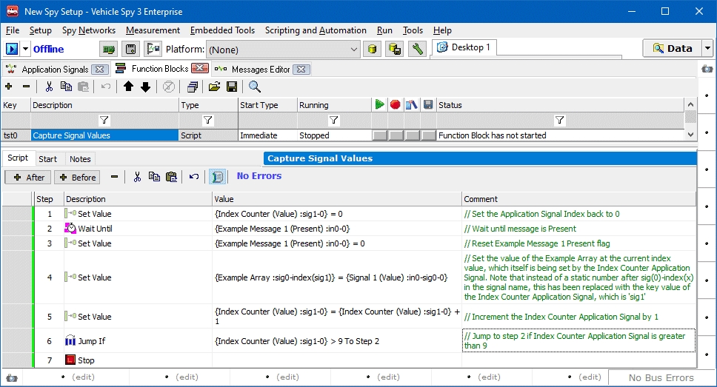The width and height of the screenshot is (717, 387).
Task: Click the move function block down arrow
Action: 145,87
